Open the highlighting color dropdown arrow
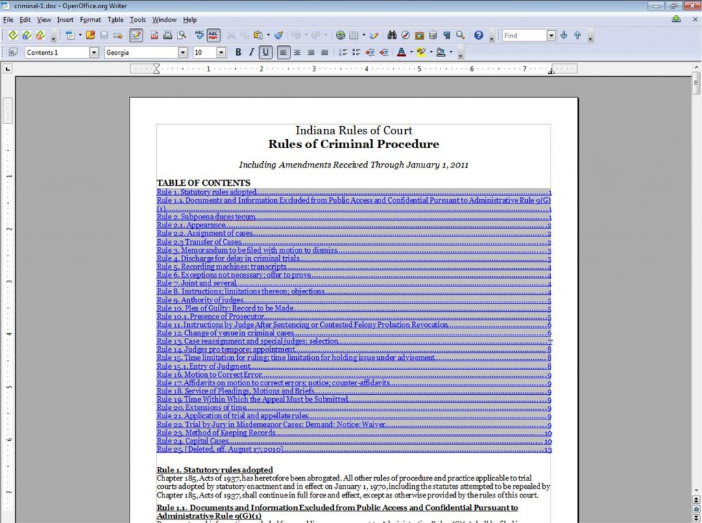 [431, 52]
